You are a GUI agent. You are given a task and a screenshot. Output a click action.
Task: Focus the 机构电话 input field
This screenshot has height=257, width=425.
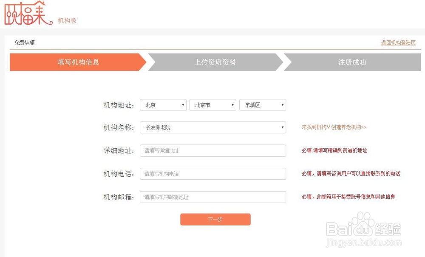213,174
